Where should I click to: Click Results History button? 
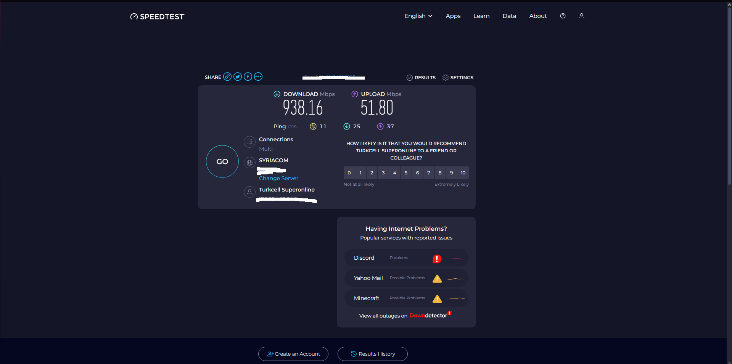pyautogui.click(x=373, y=354)
